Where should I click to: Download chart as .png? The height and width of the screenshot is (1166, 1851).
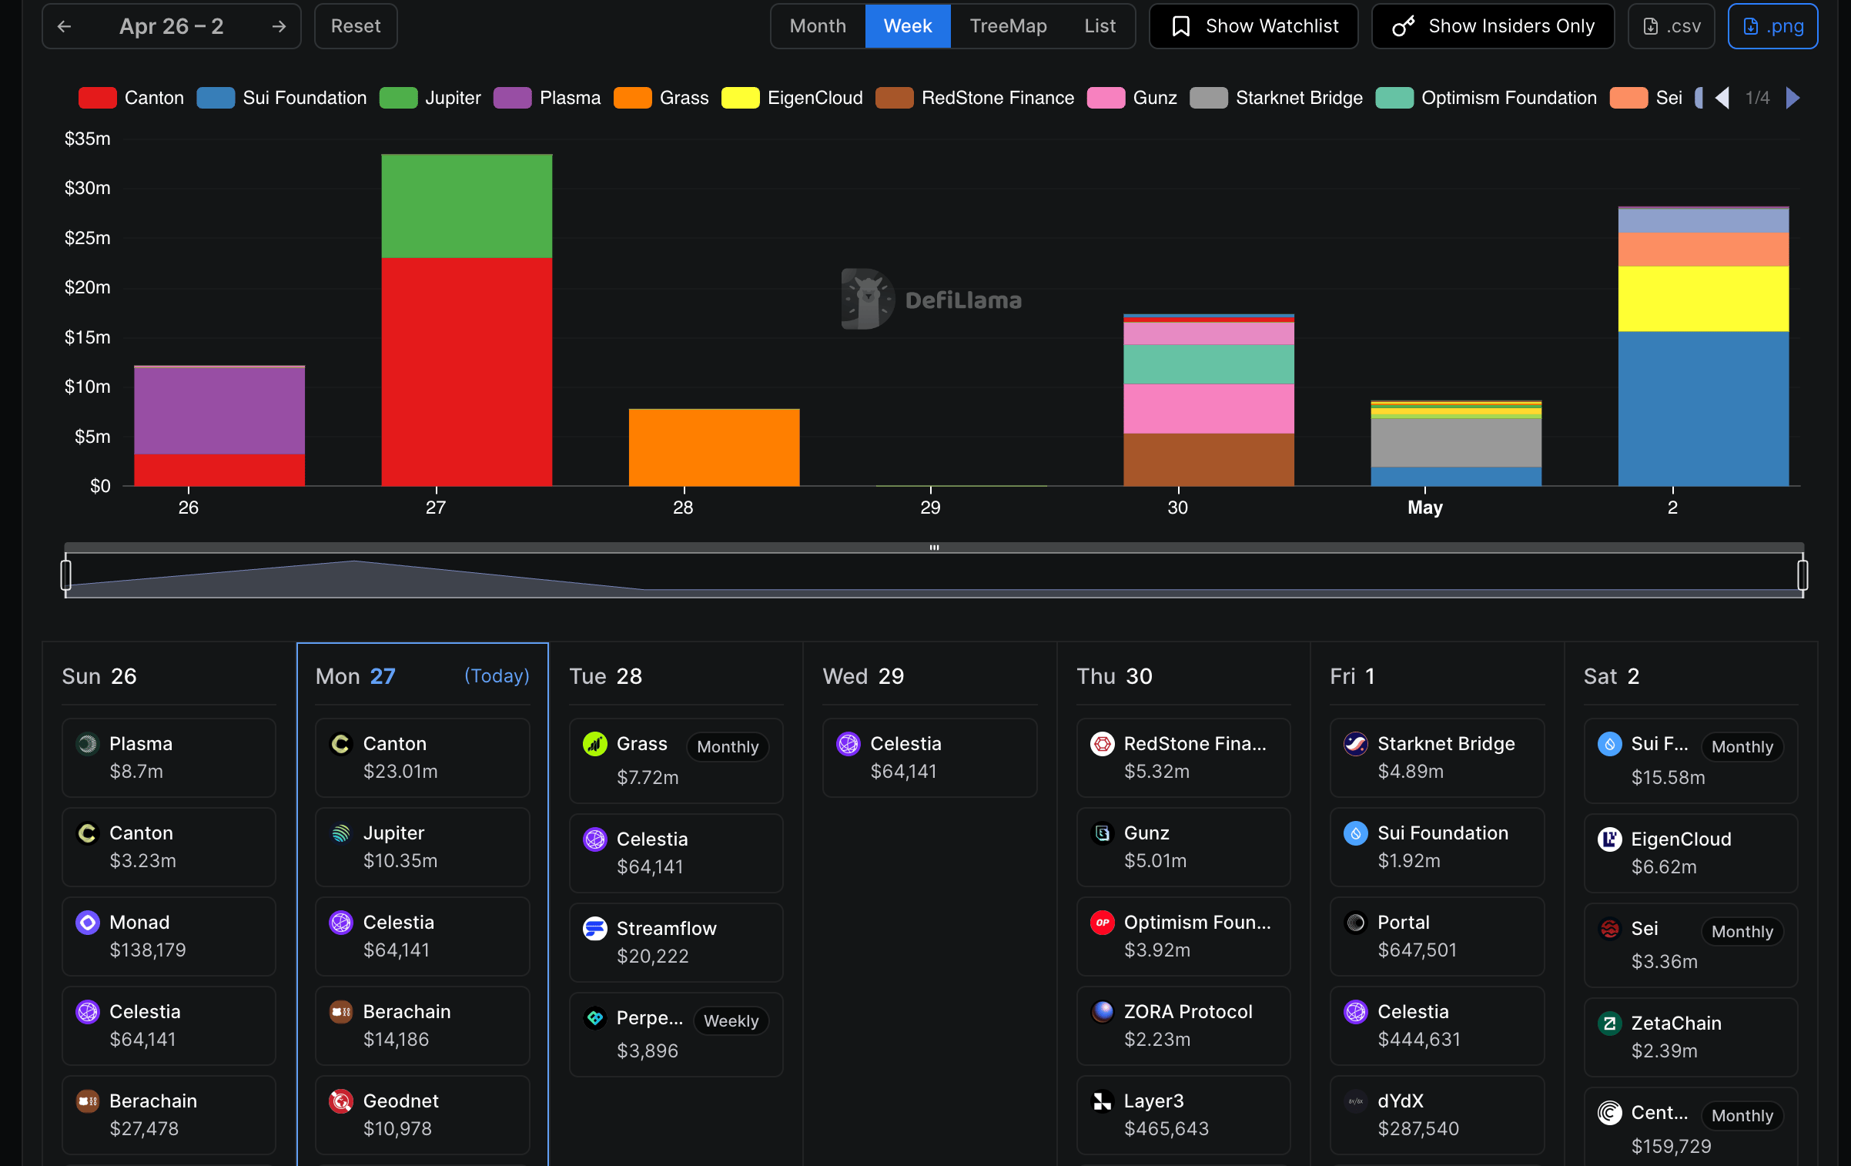(1772, 26)
